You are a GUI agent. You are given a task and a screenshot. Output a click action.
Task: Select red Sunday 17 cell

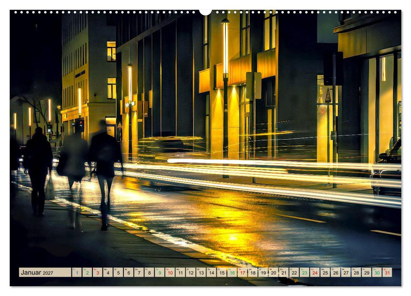tap(243, 272)
